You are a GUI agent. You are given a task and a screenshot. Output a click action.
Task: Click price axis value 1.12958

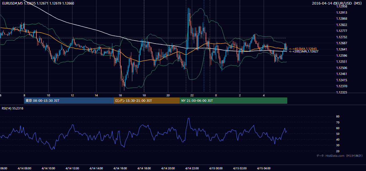tap(342, 6)
